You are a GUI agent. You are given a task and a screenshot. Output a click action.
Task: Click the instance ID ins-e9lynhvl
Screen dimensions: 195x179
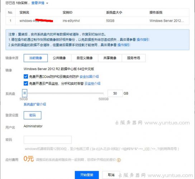(71, 21)
